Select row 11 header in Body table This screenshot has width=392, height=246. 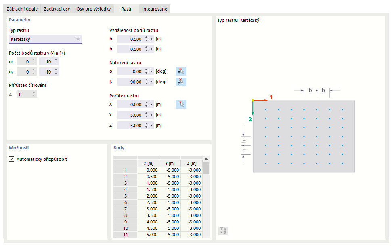tap(125, 235)
